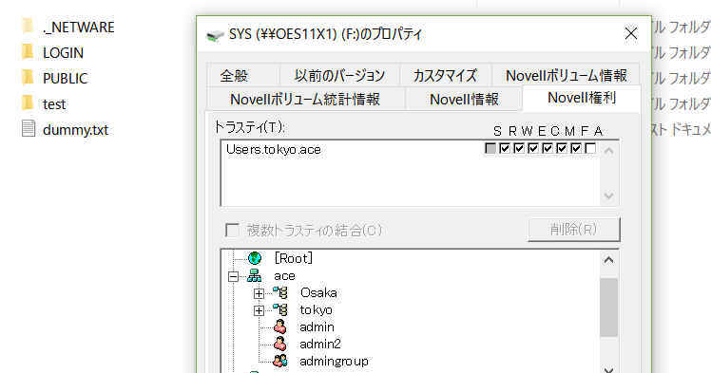Collapse the ace tree node
The height and width of the screenshot is (373, 711).
[x=233, y=276]
